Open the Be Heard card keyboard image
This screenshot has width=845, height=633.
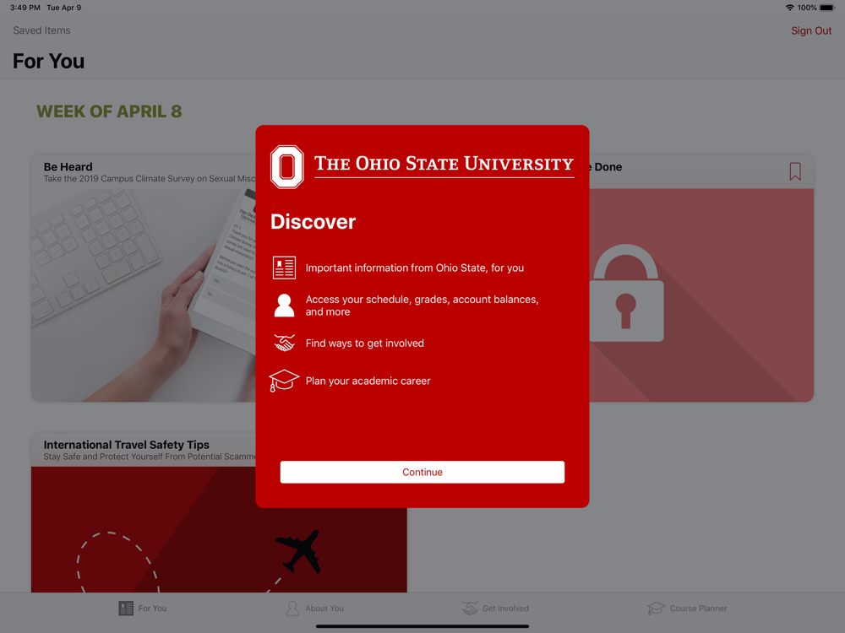144,295
